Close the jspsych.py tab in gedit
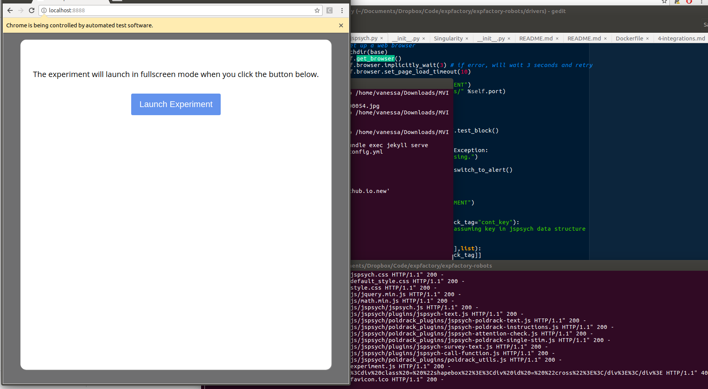 382,38
